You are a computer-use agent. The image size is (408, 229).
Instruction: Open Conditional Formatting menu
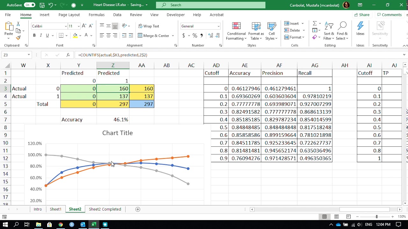pos(236,31)
